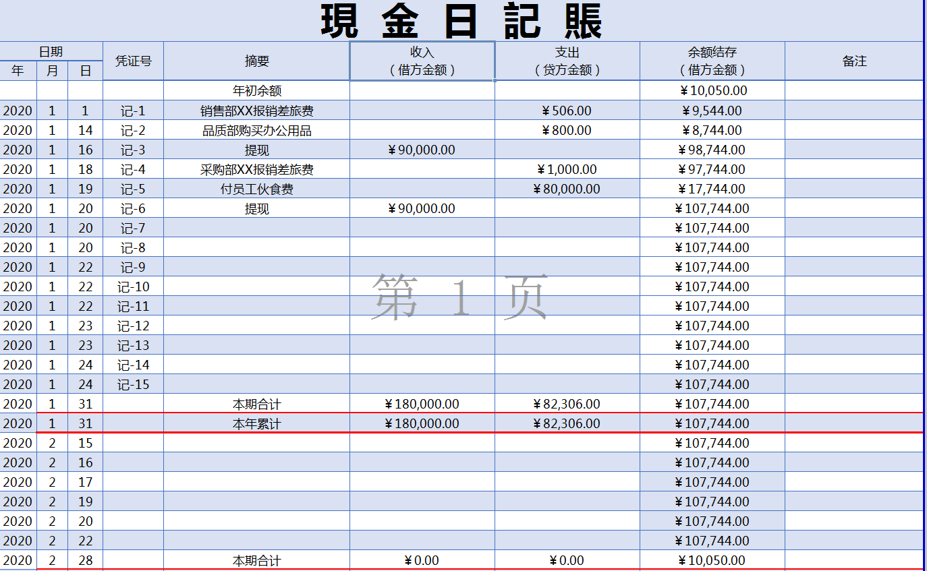Select day cell 28 in February
This screenshot has width=927, height=571.
(86, 560)
